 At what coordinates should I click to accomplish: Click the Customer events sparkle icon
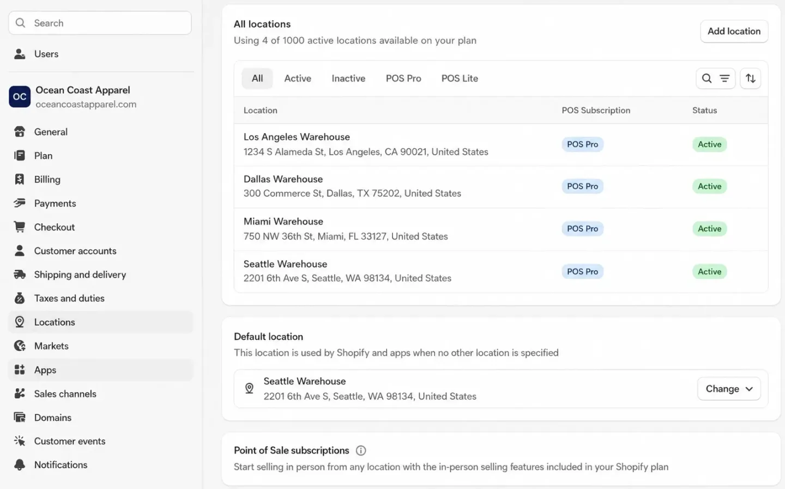pos(20,441)
